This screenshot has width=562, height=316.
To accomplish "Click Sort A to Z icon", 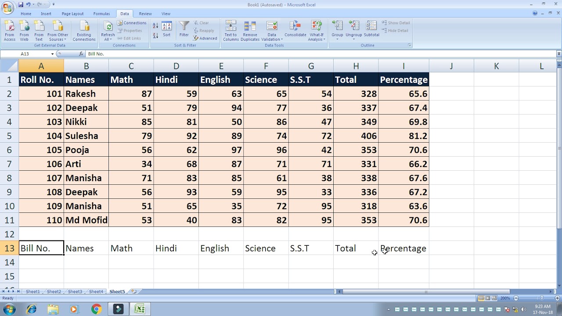I will (155, 26).
